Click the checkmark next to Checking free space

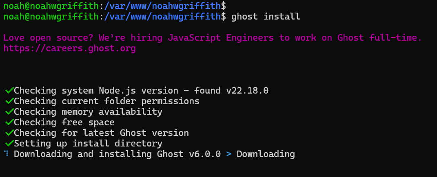tap(9, 122)
